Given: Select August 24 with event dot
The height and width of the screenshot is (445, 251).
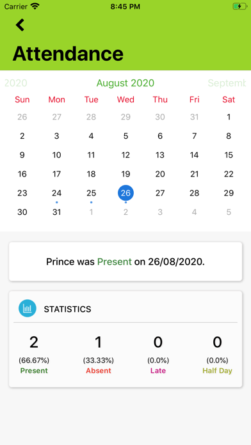Looking at the screenshot, I should 56,193.
